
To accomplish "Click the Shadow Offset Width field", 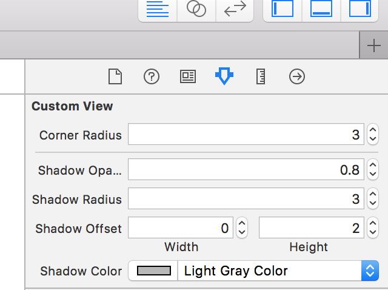I will coord(181,229).
